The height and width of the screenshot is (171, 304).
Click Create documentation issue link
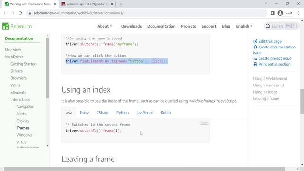275,50
